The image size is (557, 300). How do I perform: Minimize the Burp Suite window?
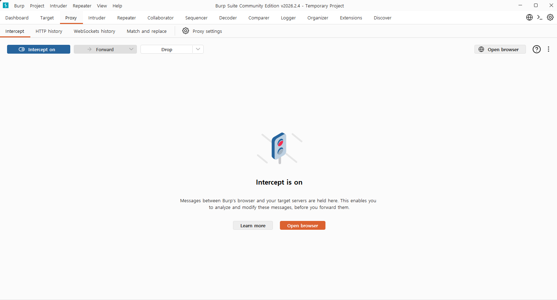520,5
